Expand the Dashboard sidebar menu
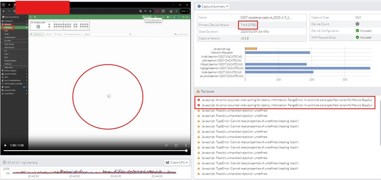The width and height of the screenshot is (381, 180). 14,21
